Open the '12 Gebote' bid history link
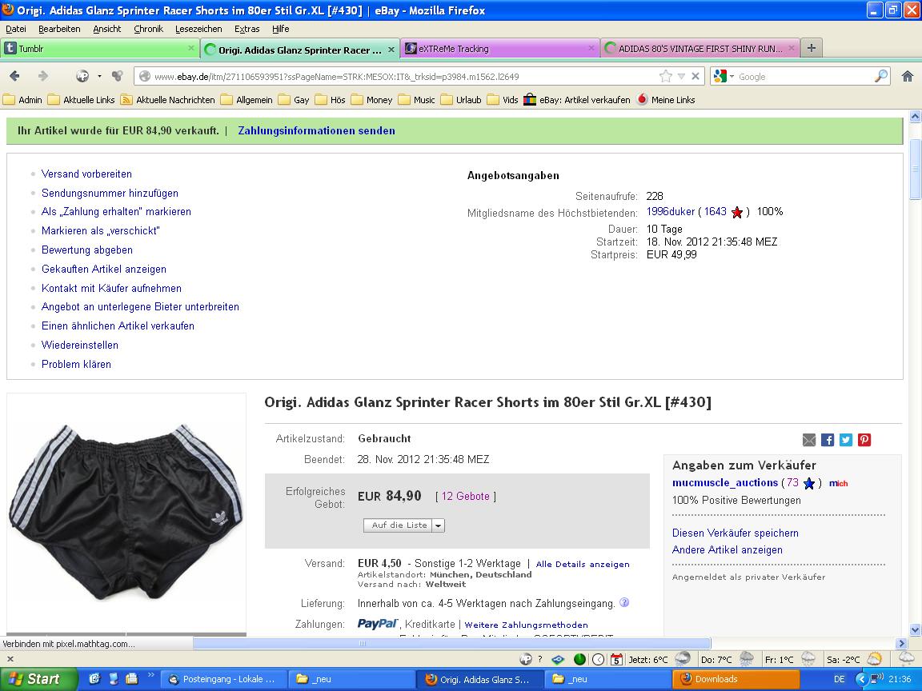The image size is (922, 691). point(465,496)
